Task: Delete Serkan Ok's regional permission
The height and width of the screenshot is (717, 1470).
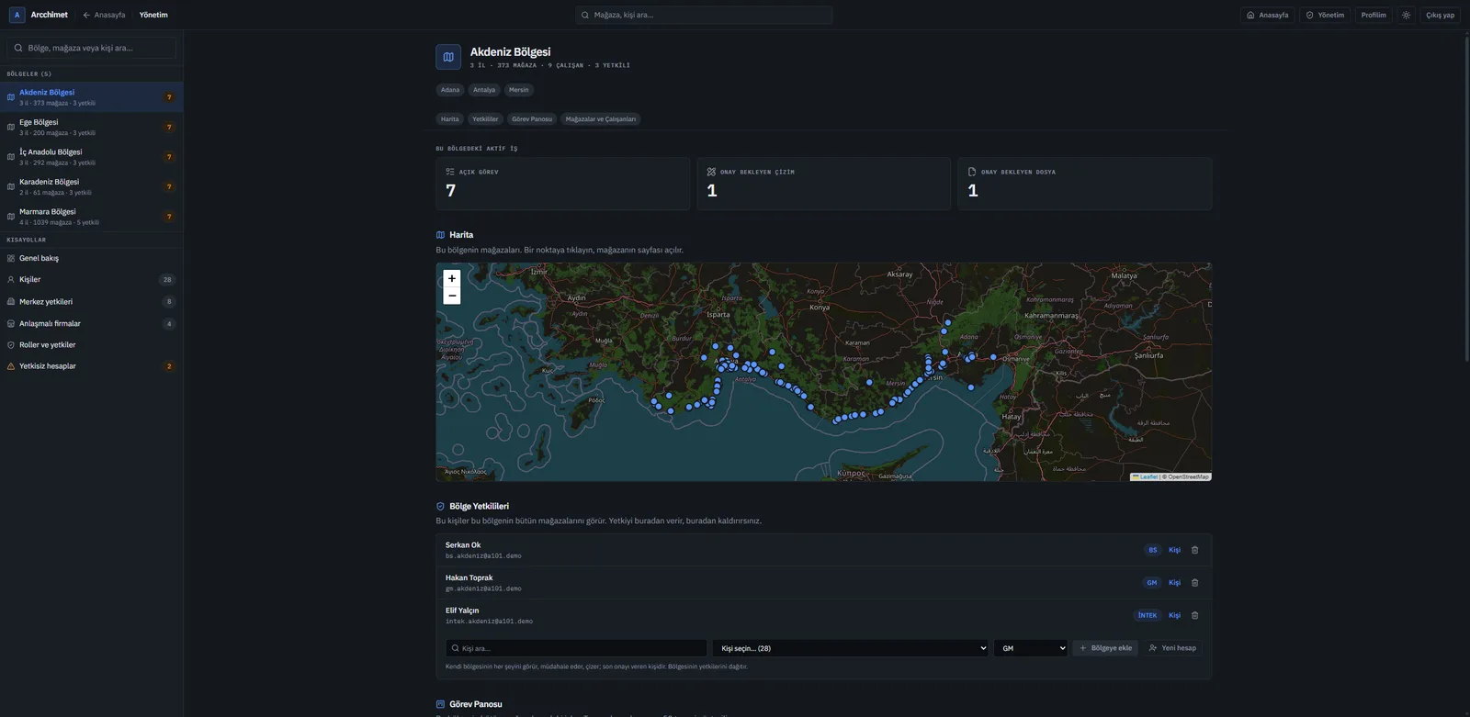Action: pos(1194,550)
